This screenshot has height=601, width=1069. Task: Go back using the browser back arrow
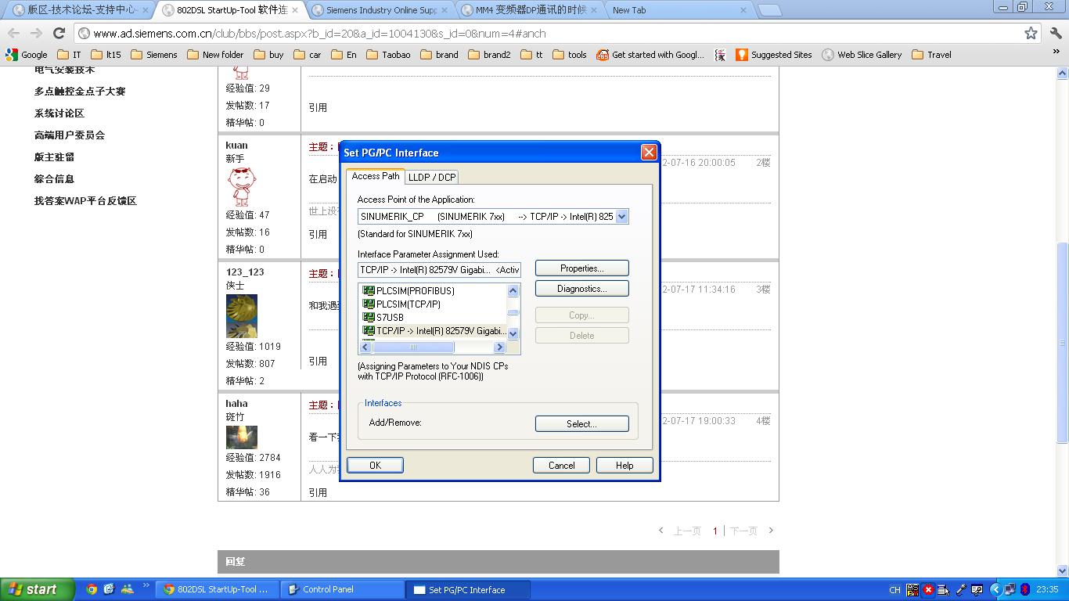[14, 33]
